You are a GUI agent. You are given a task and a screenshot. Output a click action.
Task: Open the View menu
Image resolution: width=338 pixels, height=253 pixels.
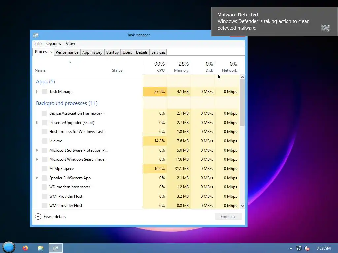coord(70,44)
